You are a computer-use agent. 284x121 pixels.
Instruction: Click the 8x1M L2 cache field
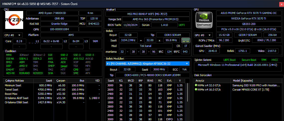pos(76,41)
